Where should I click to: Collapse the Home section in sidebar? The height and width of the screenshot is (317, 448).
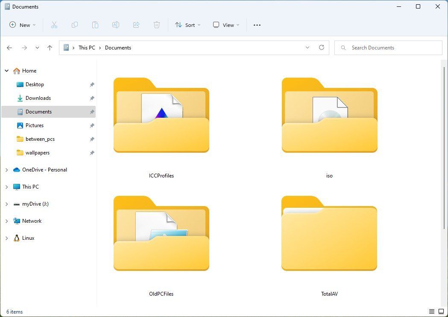6,70
